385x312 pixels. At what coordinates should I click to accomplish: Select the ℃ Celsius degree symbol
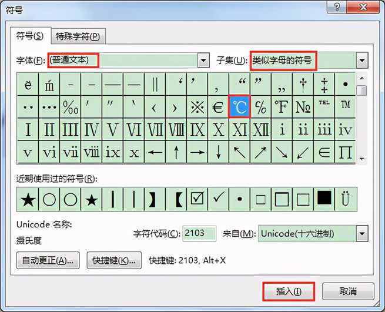click(x=240, y=107)
